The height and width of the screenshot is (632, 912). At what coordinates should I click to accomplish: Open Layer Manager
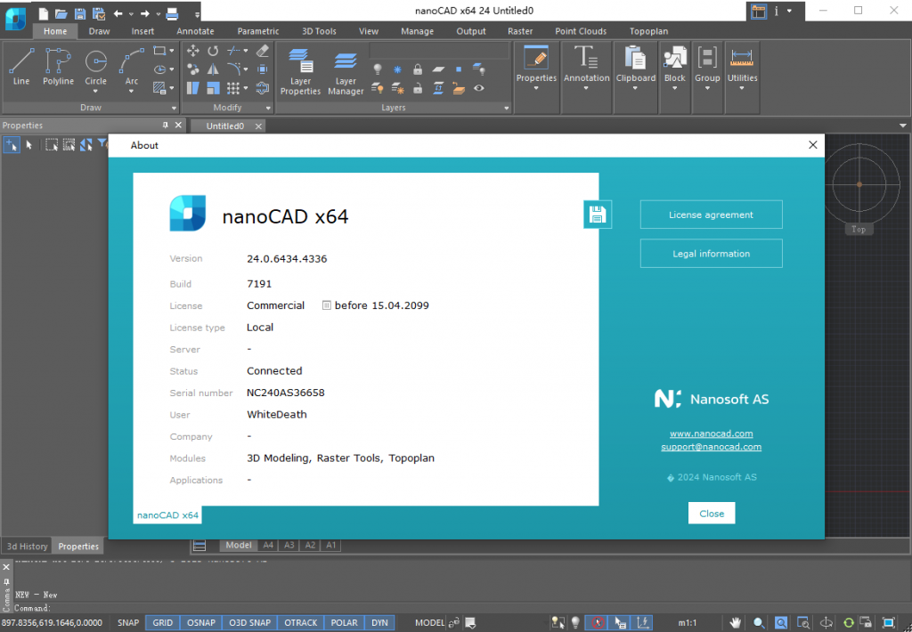click(x=346, y=71)
